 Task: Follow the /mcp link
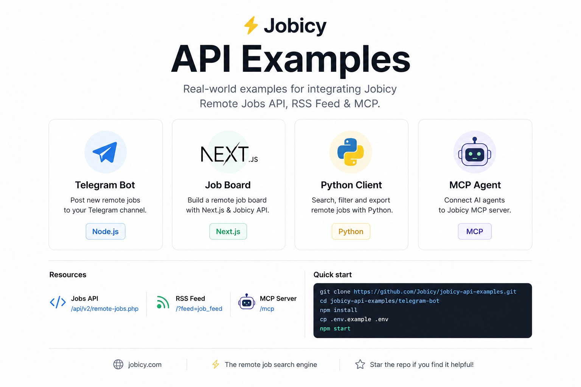[x=267, y=309]
